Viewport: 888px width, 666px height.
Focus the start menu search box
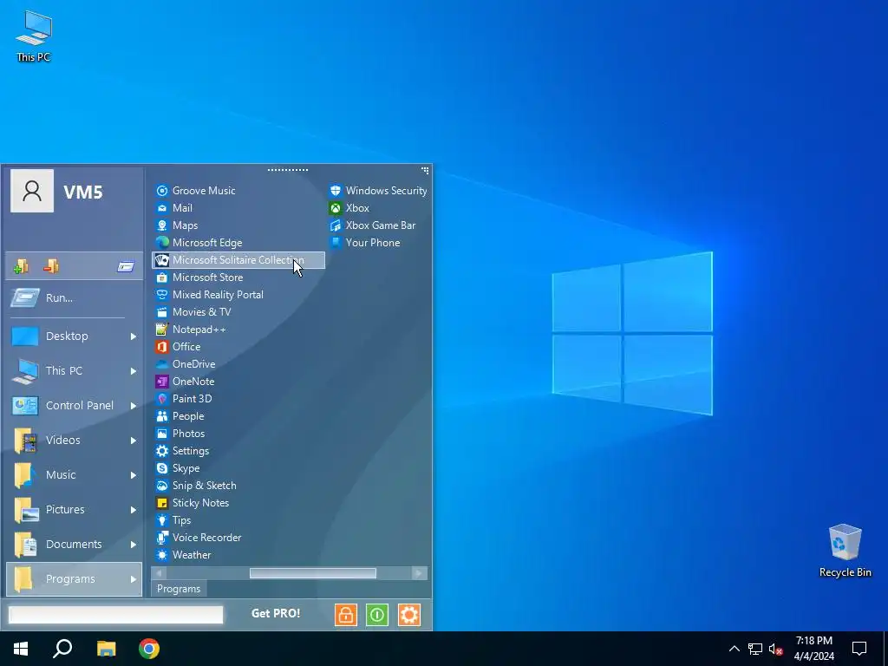point(115,615)
